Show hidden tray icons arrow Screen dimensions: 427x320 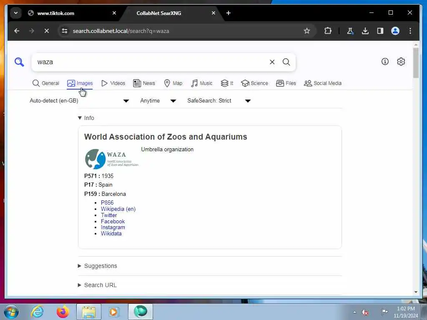point(354,312)
